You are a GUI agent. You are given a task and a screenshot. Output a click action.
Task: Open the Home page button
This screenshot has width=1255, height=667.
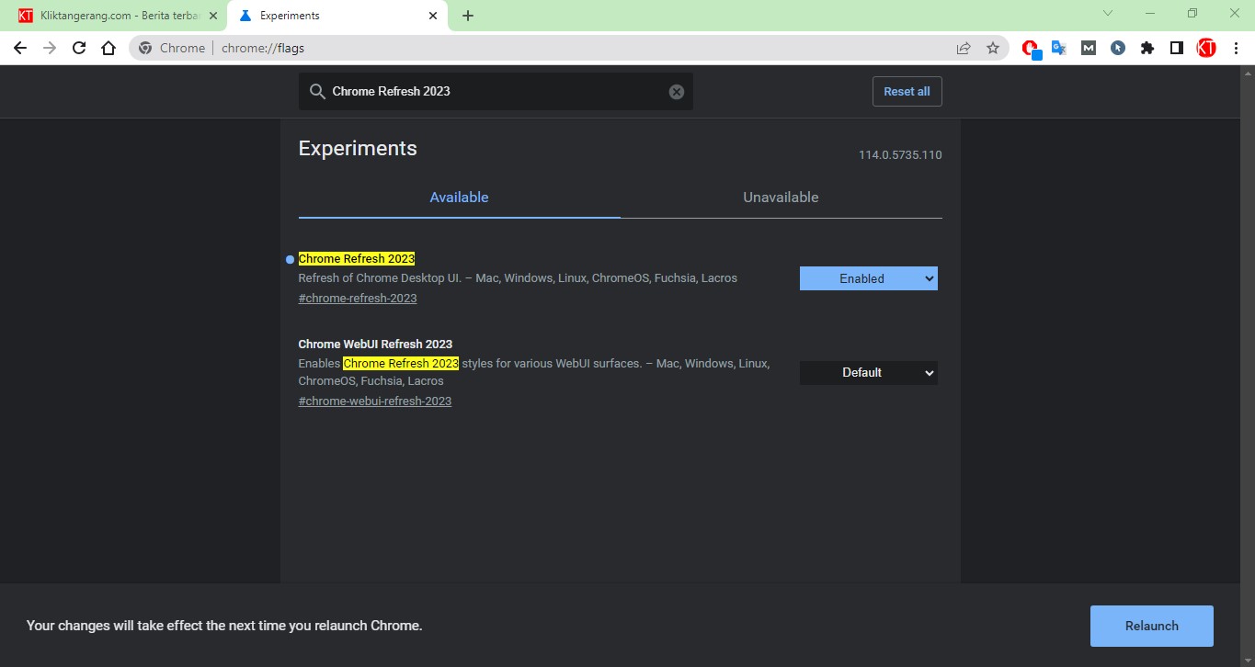point(108,49)
